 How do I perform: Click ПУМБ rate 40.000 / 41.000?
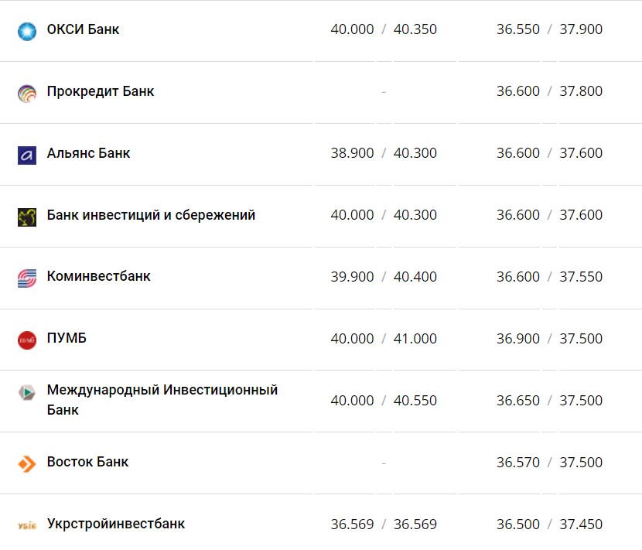[x=384, y=339]
